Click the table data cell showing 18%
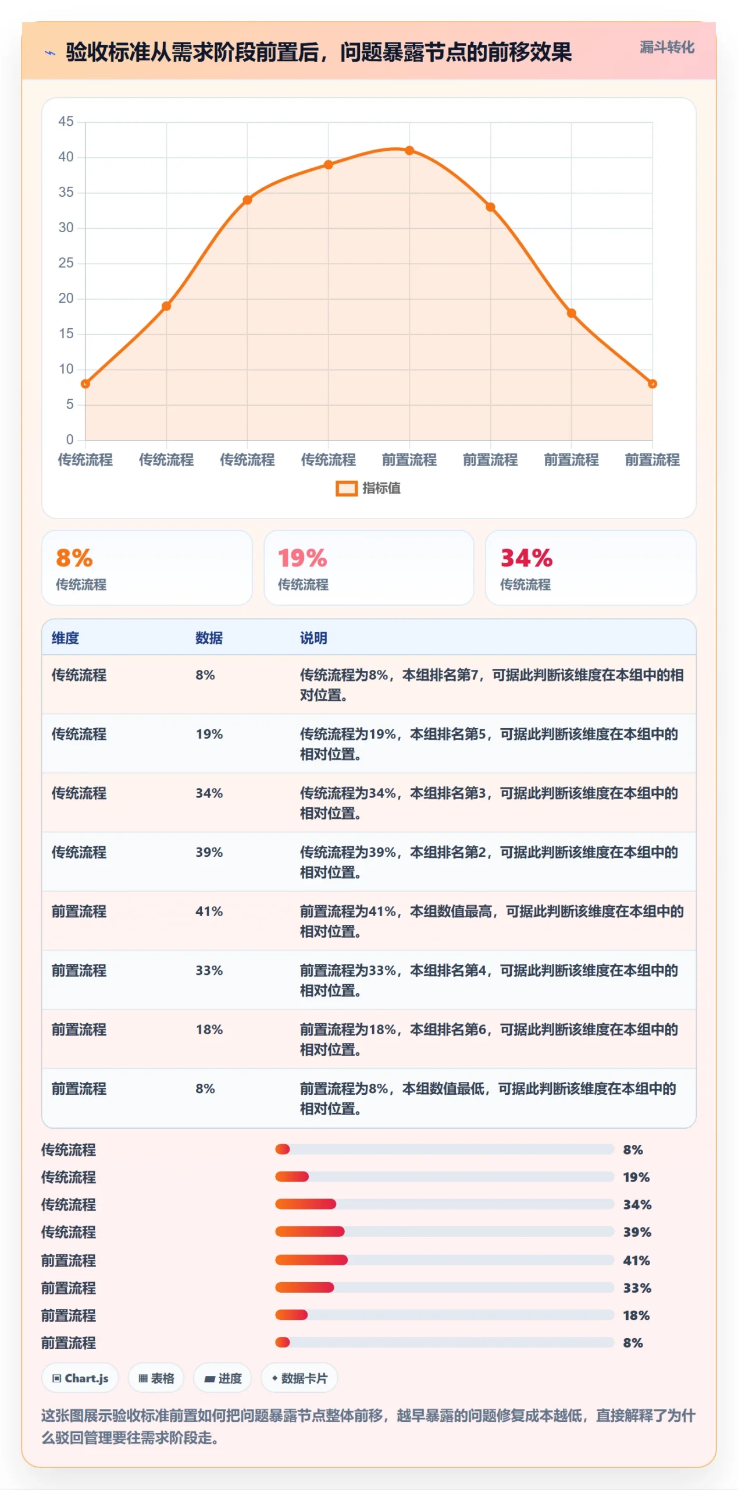Image resolution: width=738 pixels, height=1490 pixels. tap(209, 1030)
